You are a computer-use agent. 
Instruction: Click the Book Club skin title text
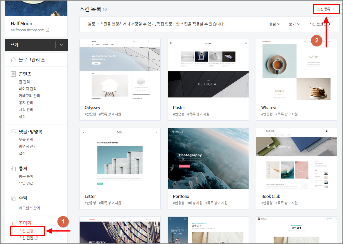click(x=271, y=196)
